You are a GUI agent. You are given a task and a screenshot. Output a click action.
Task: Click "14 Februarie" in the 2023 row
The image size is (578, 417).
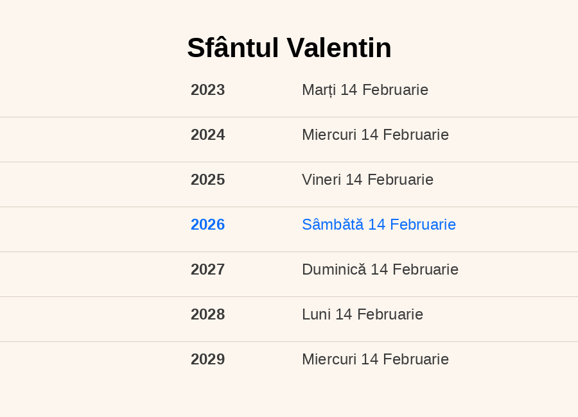click(384, 90)
